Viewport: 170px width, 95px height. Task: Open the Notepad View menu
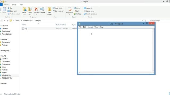click(96, 27)
